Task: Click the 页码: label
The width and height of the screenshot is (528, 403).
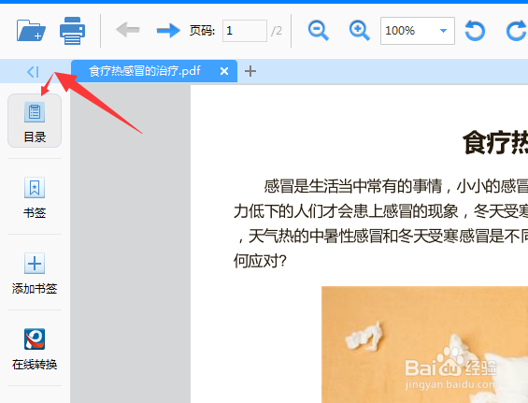Action: (202, 31)
